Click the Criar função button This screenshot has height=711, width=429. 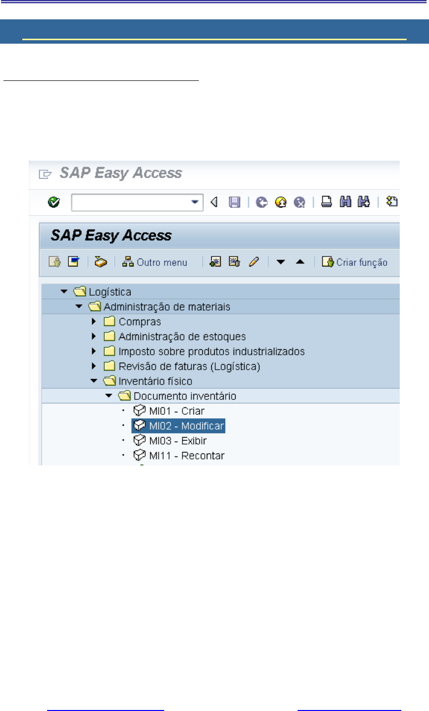coord(355,262)
